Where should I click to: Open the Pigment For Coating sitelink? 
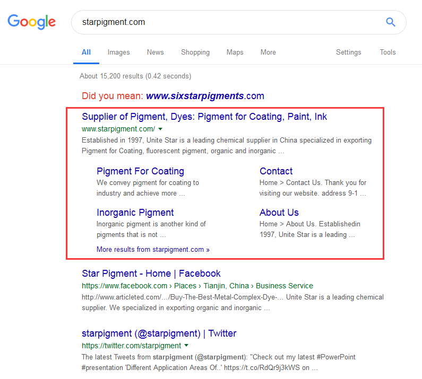(x=140, y=171)
